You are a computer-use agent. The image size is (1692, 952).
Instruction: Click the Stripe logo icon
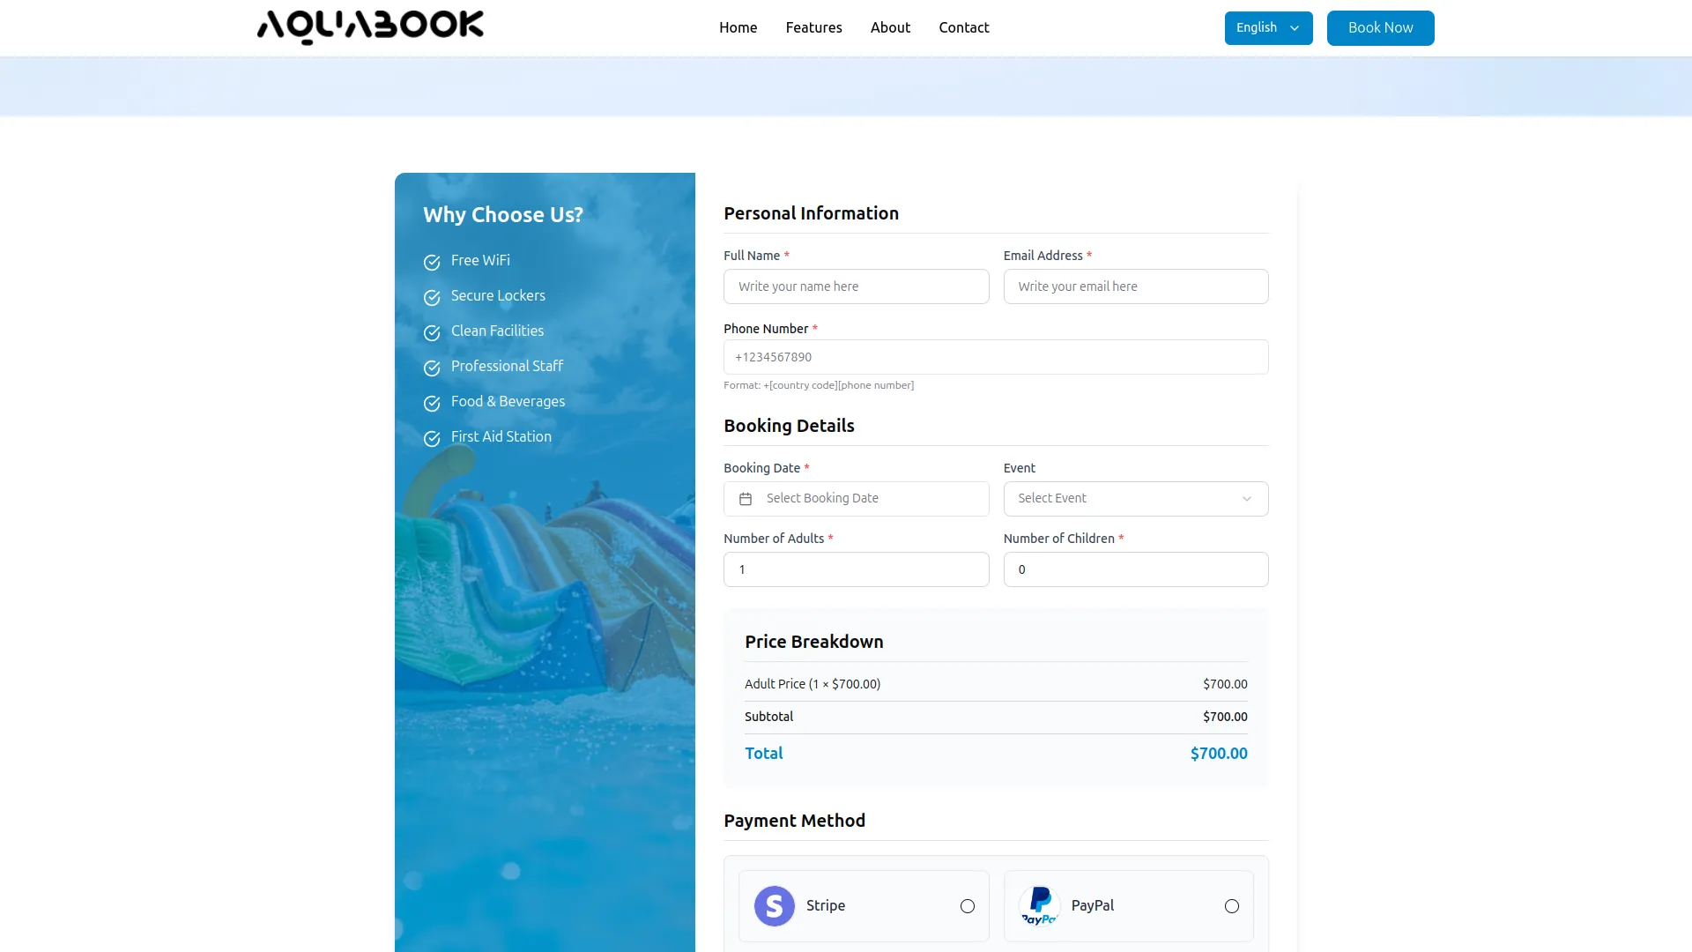click(x=775, y=906)
